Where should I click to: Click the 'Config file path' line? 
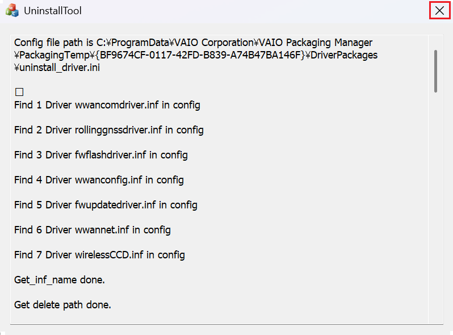193,43
